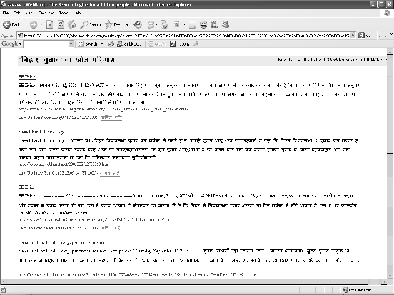
Task: Click the second-to-last icon on the IE toolbar
Action: point(214,24)
